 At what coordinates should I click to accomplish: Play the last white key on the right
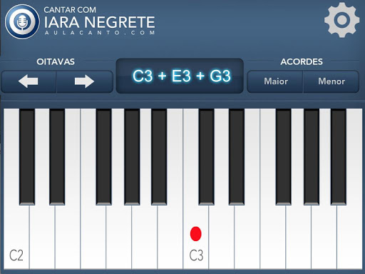[349, 238]
